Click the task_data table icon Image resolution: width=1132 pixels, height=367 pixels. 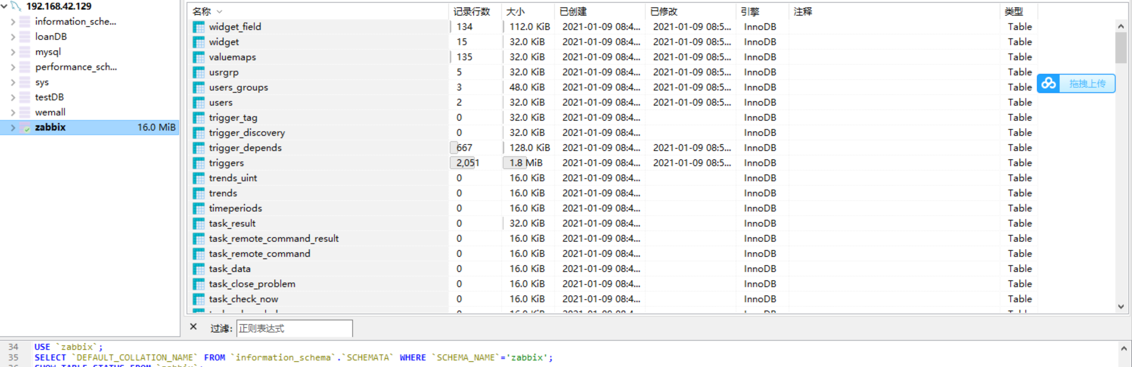(x=199, y=269)
